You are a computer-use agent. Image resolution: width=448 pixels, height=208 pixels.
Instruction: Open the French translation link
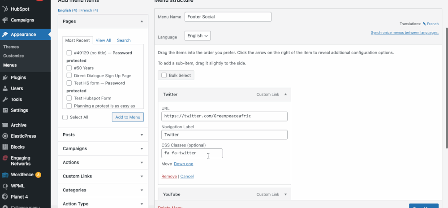433,24
